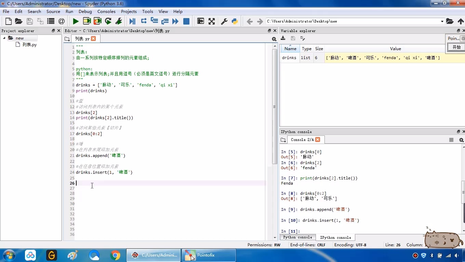This screenshot has height=262, width=465.
Task: Import data in Variable explorer
Action: [x=283, y=38]
